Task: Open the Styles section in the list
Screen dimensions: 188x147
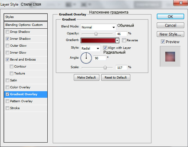Action: 26,17
